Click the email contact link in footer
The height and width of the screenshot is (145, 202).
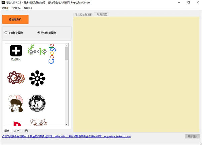tap(100, 136)
